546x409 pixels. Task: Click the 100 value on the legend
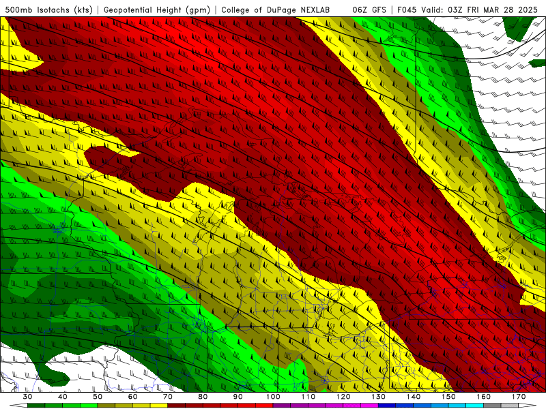click(x=273, y=397)
